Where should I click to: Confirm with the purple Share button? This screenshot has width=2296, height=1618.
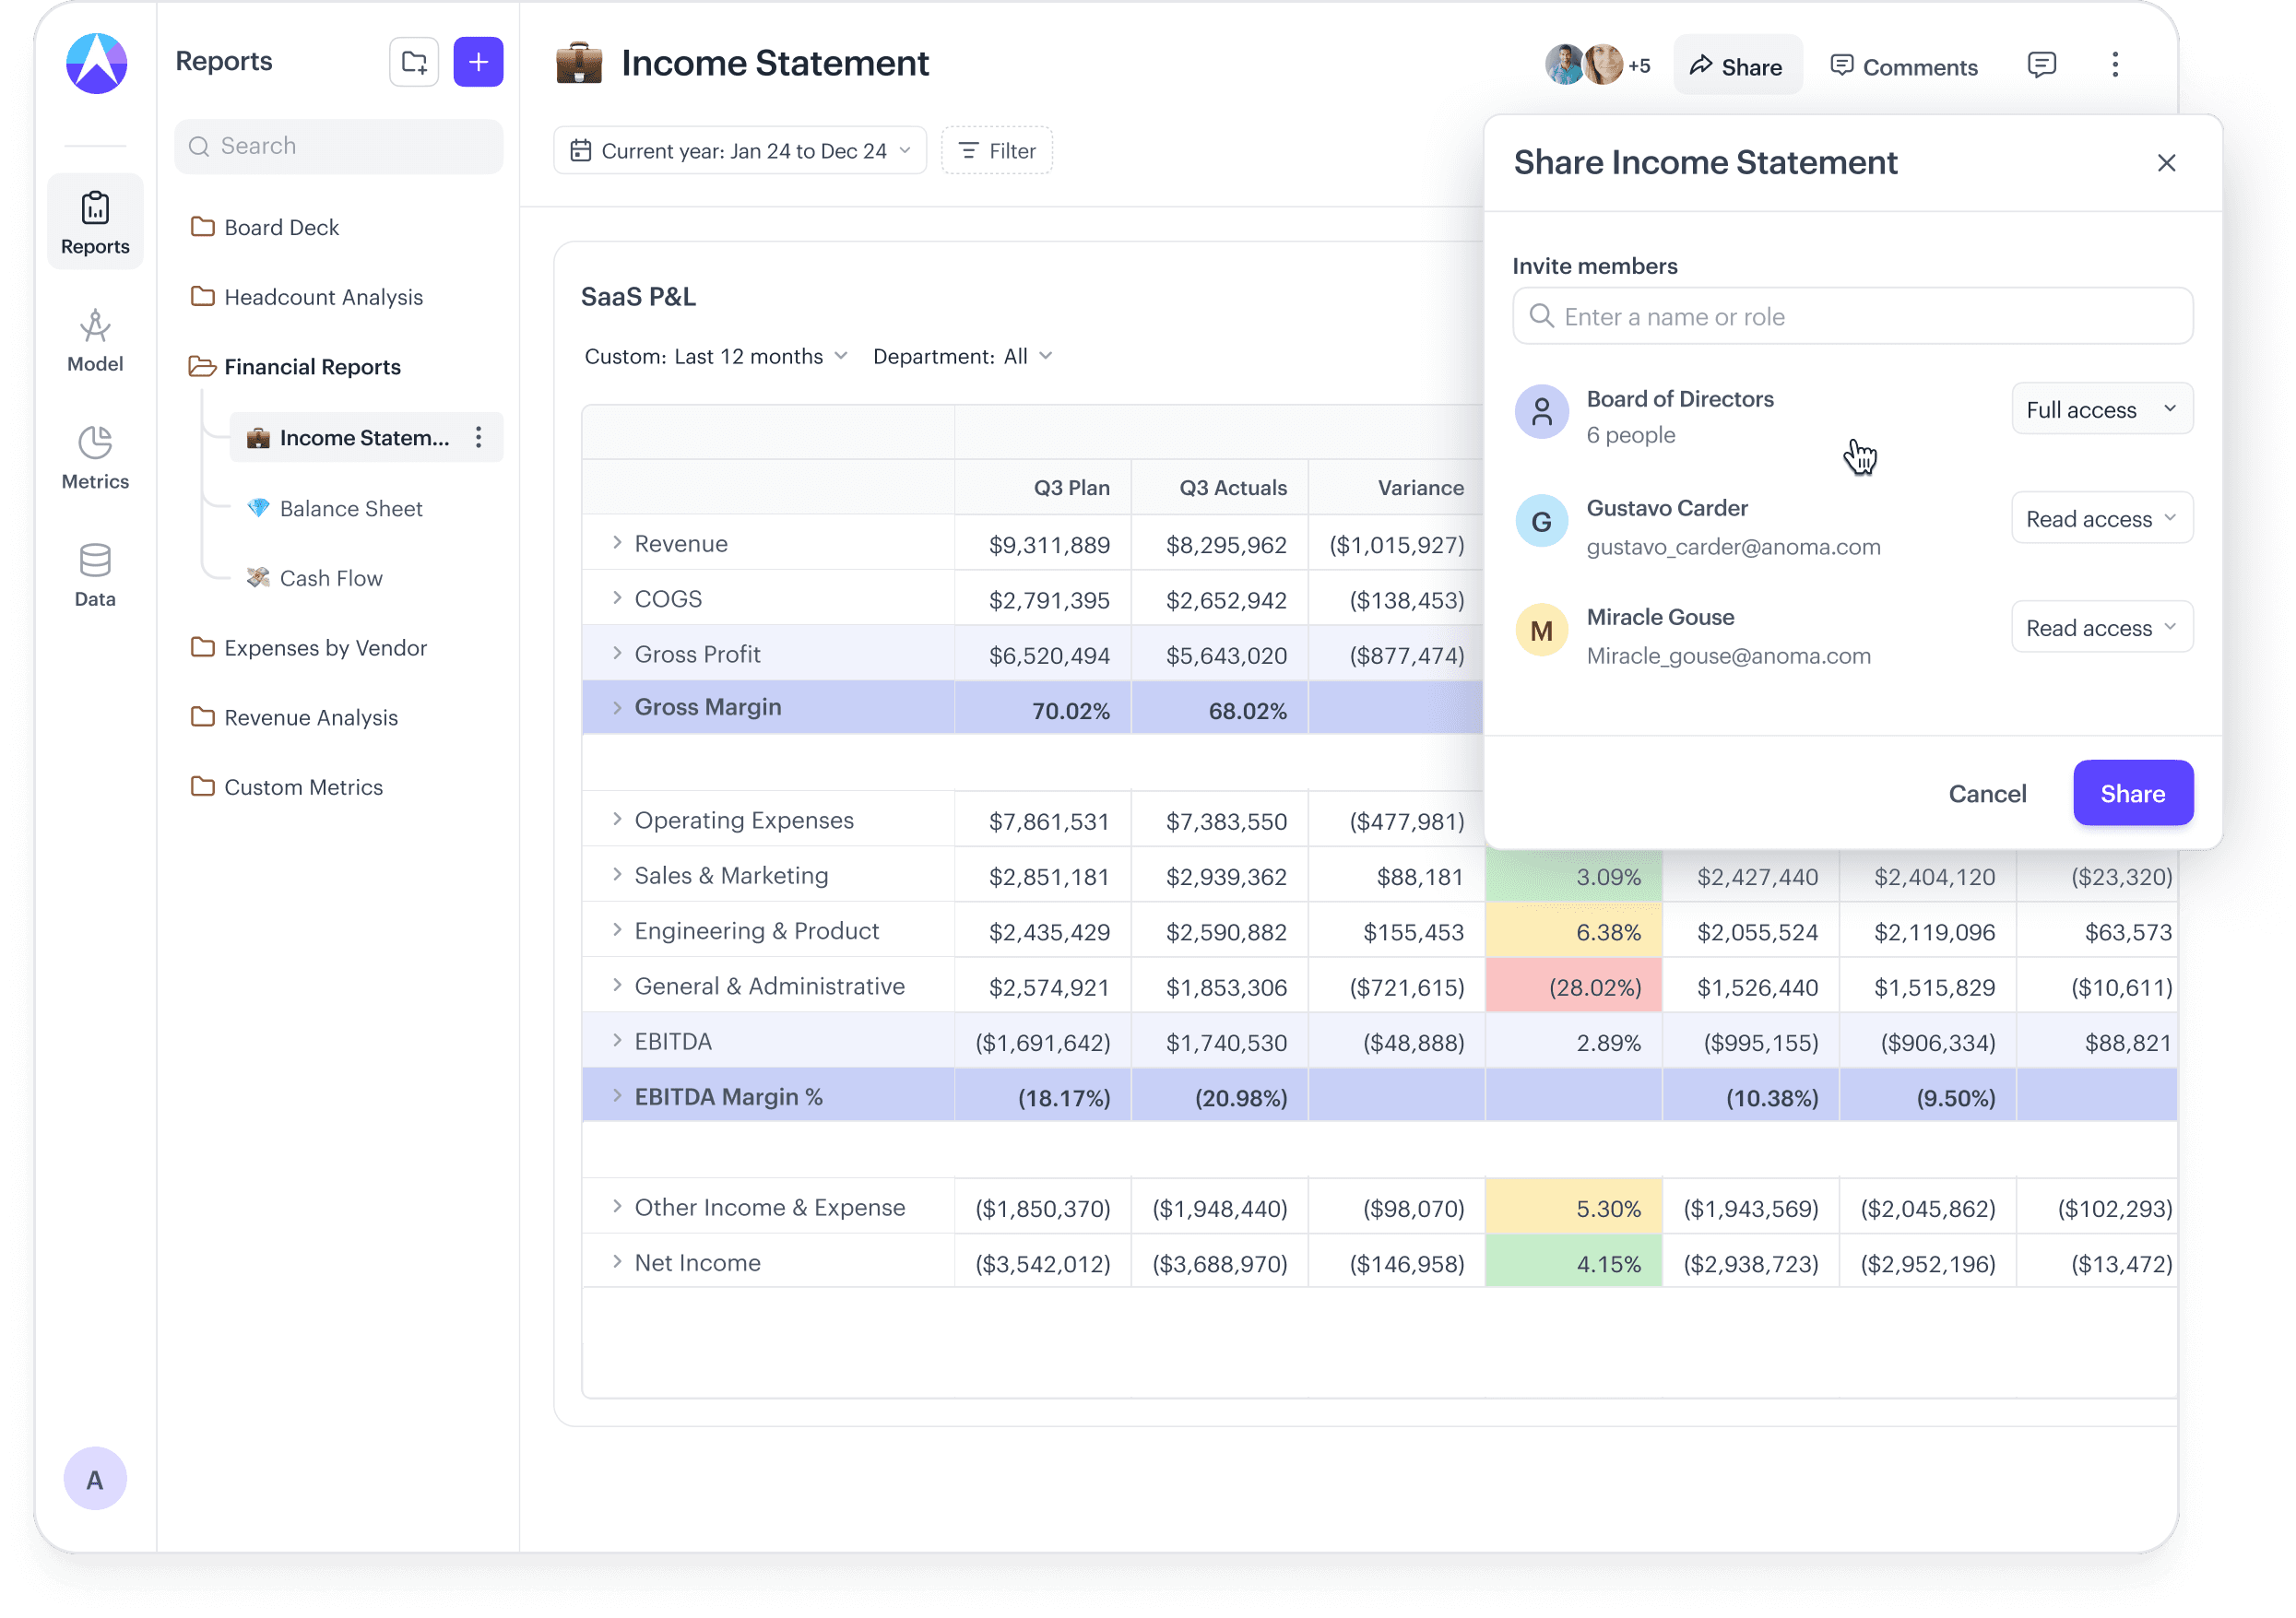2133,793
